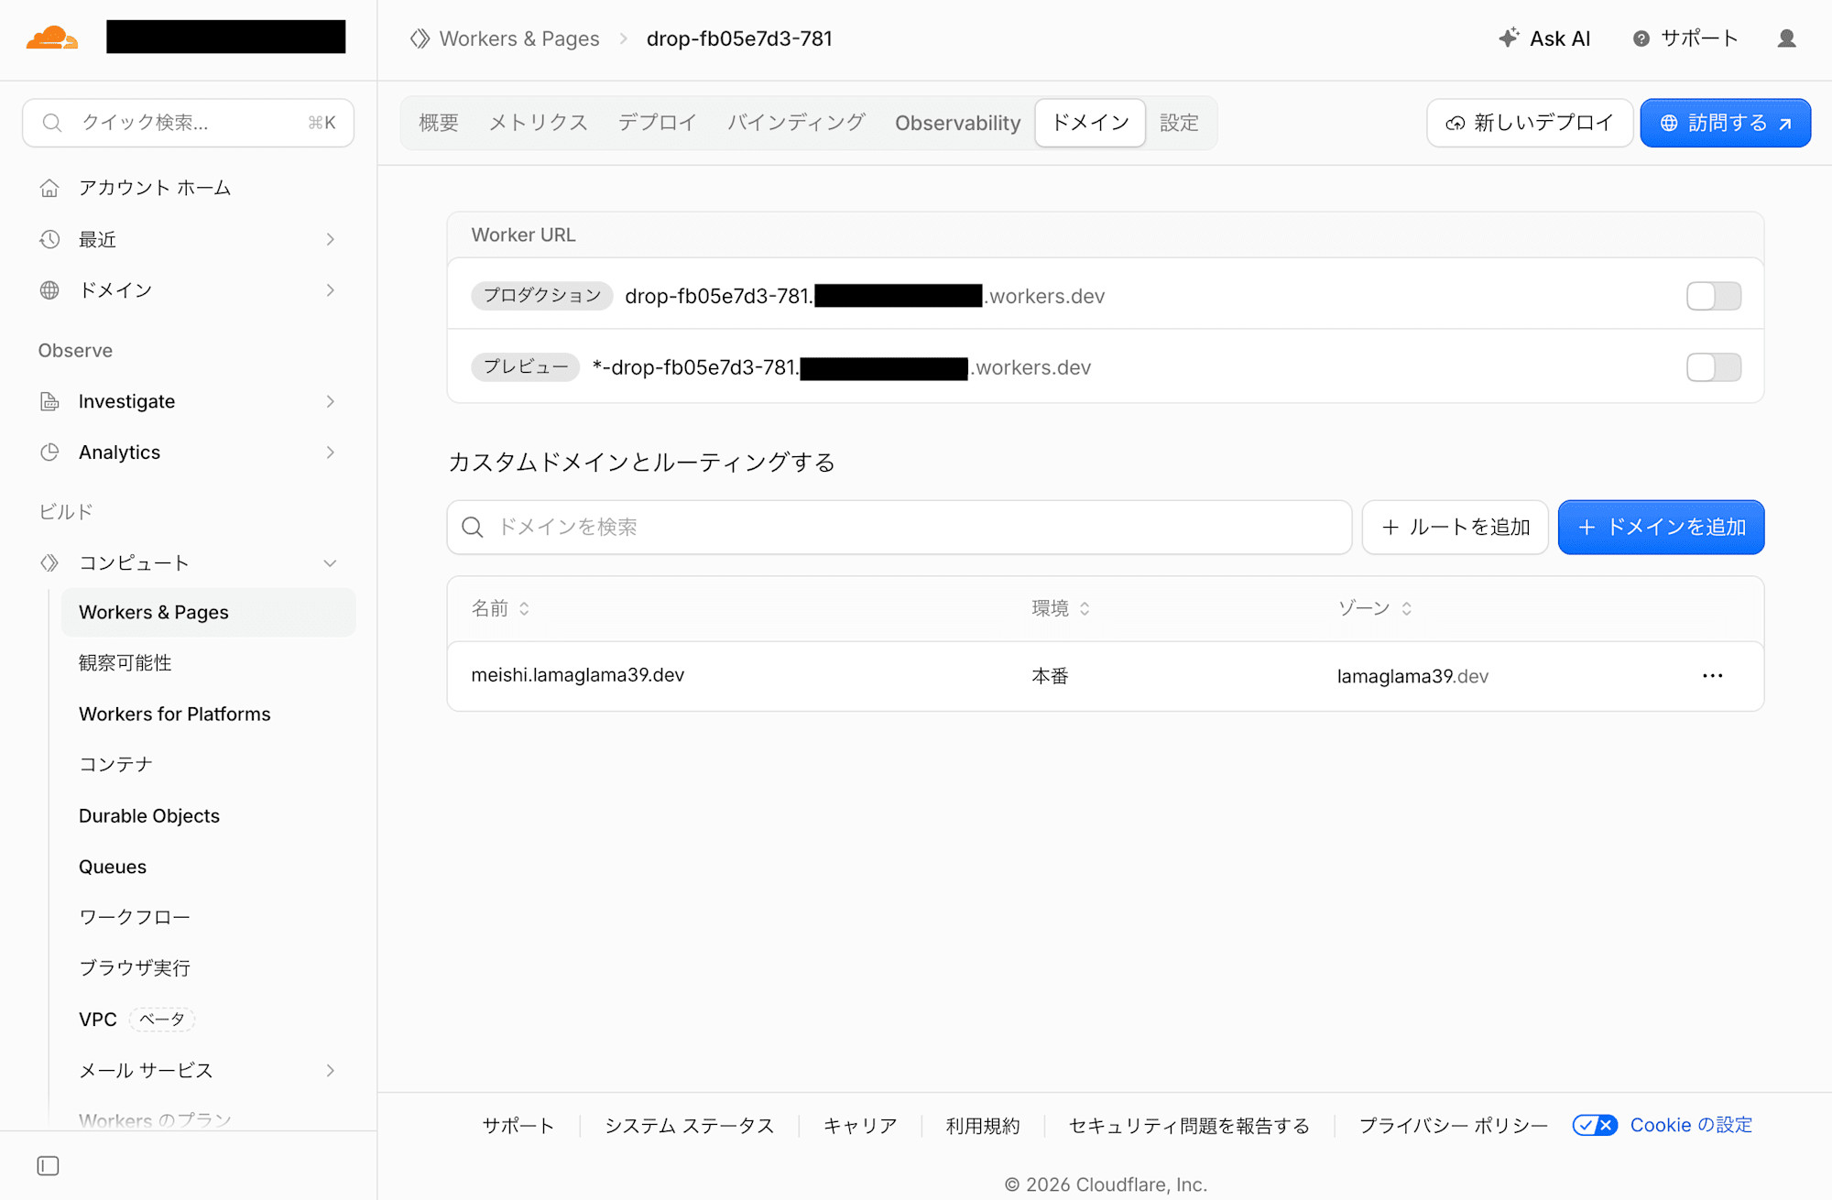Click the ルートを追加 button
The image size is (1832, 1200).
click(1455, 527)
